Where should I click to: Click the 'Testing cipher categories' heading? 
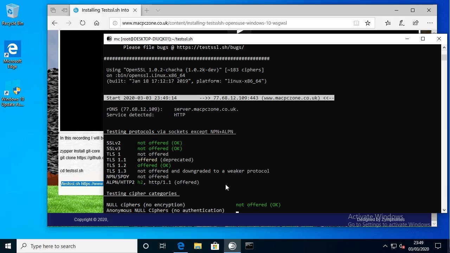point(141,194)
